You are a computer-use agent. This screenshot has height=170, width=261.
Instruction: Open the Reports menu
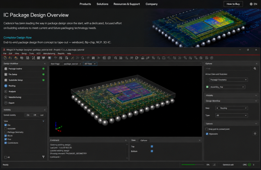pyautogui.click(x=61, y=53)
